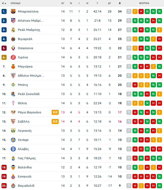Click Χιρόνα's blue rank number 6 badge
This screenshot has width=164, height=190.
[4, 57]
